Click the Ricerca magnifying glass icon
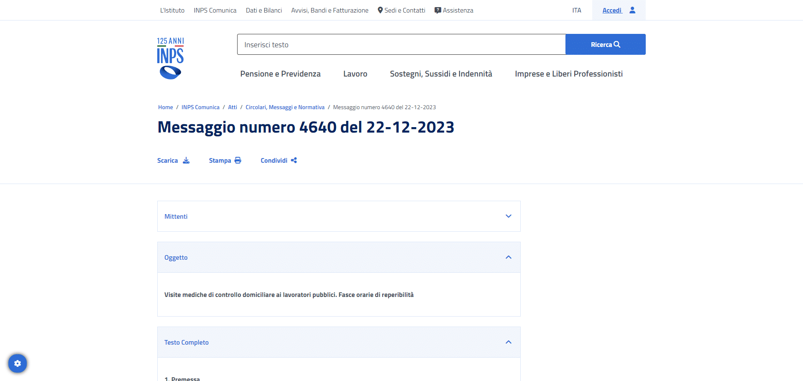This screenshot has height=381, width=803. pyautogui.click(x=617, y=44)
